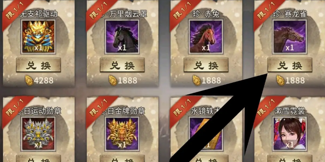
Task: Click the 珍·赤兔 item title text
Action: [206, 14]
